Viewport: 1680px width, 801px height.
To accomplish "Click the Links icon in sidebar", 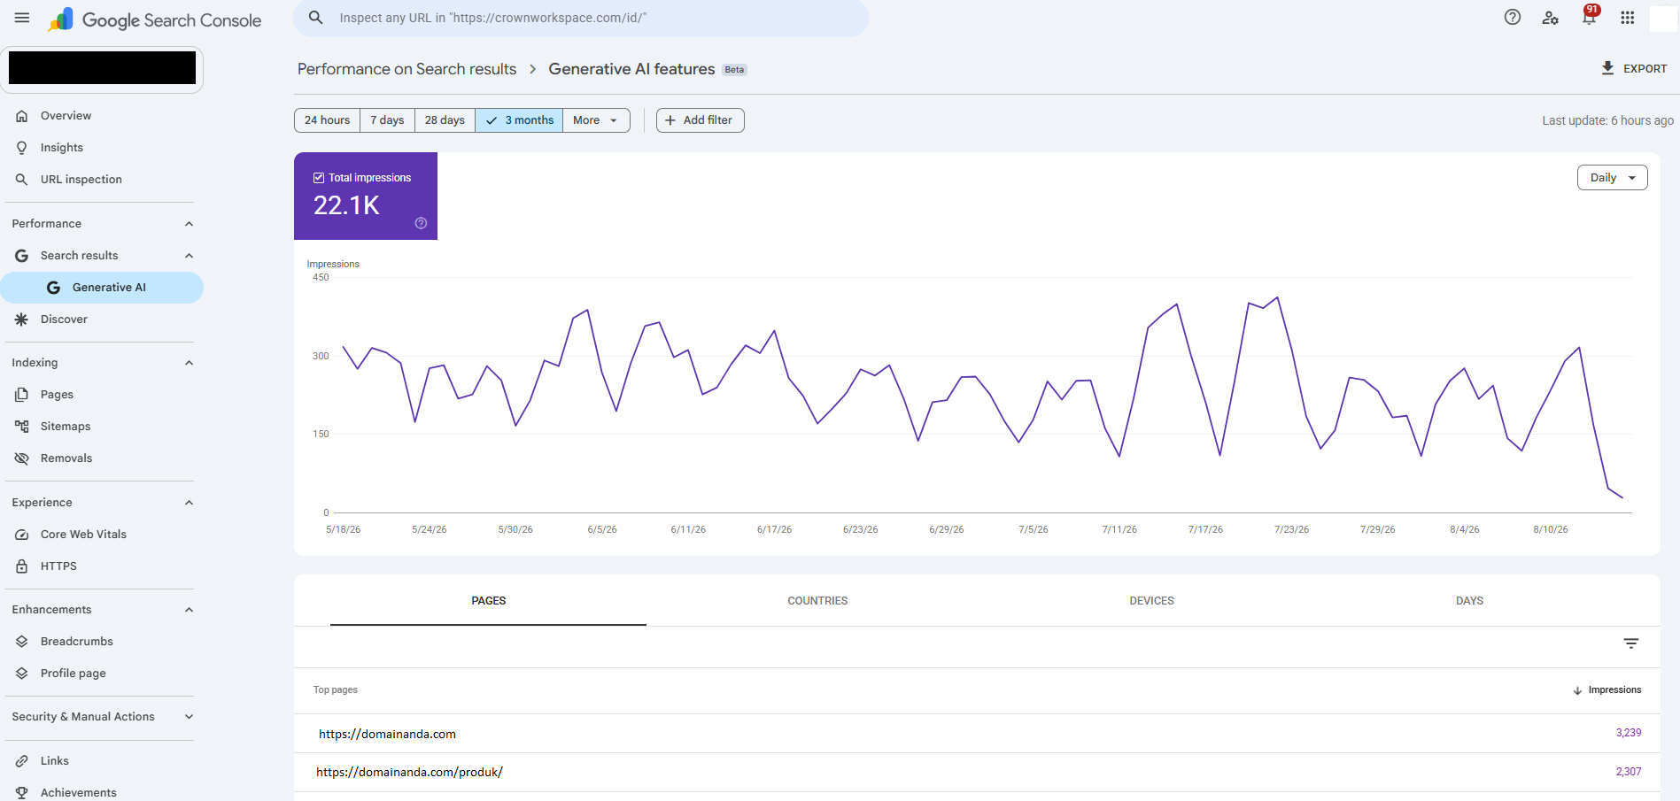I will point(22,761).
